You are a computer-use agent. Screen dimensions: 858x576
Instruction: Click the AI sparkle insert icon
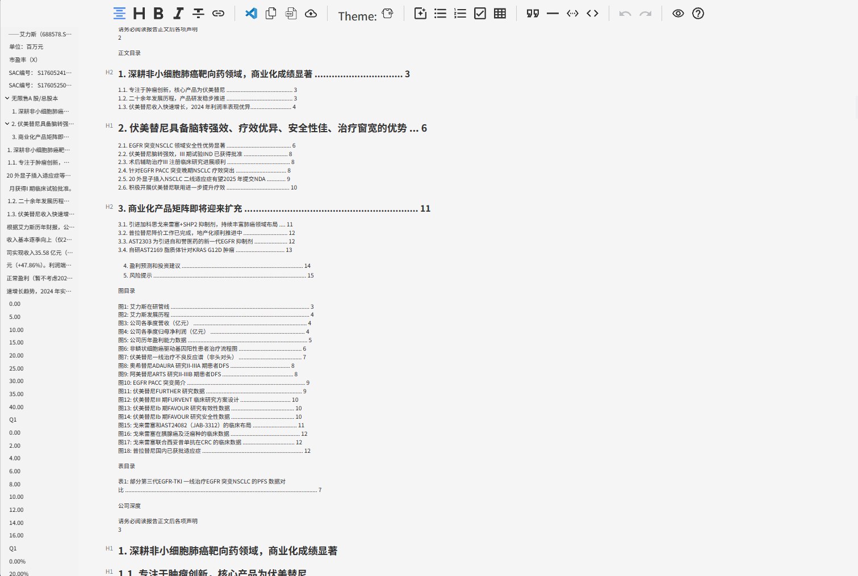pos(420,13)
